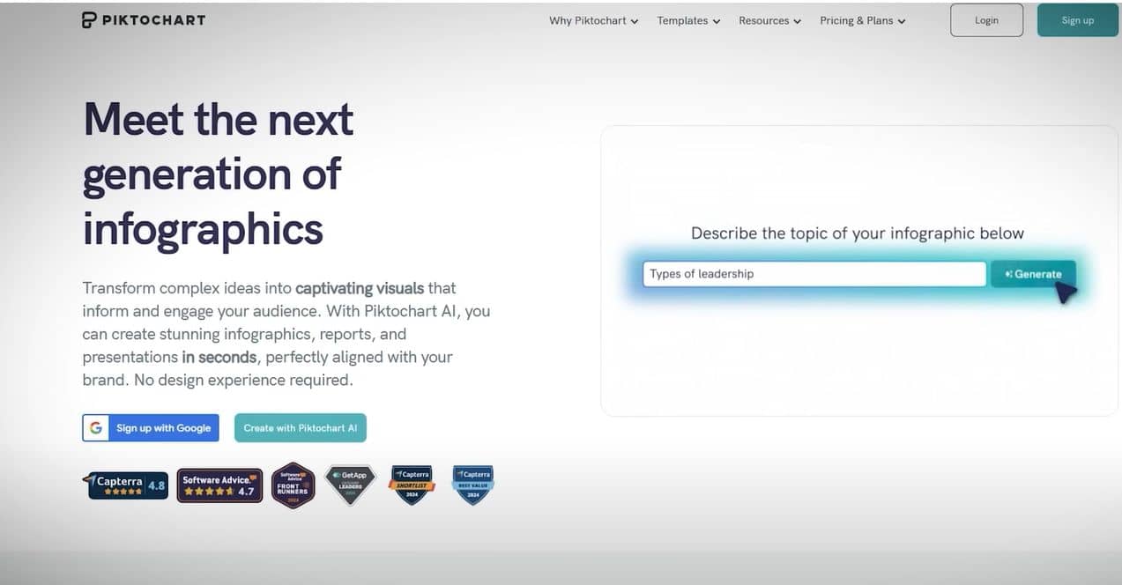Open the Capterra Shortlist 2024 badge
Screen dimensions: 1122x585
coord(412,485)
